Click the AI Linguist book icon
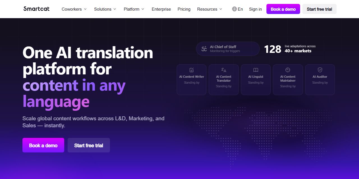Image resolution: width=359 pixels, height=179 pixels. pos(256,70)
